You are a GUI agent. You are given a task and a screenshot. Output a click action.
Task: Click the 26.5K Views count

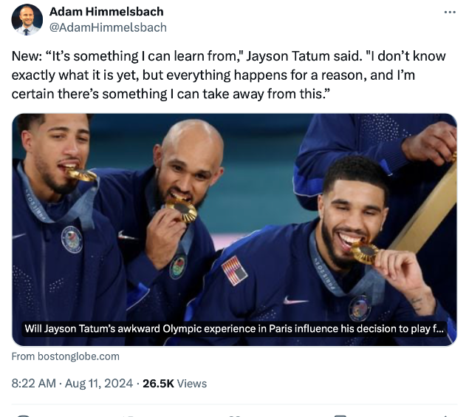[175, 384]
